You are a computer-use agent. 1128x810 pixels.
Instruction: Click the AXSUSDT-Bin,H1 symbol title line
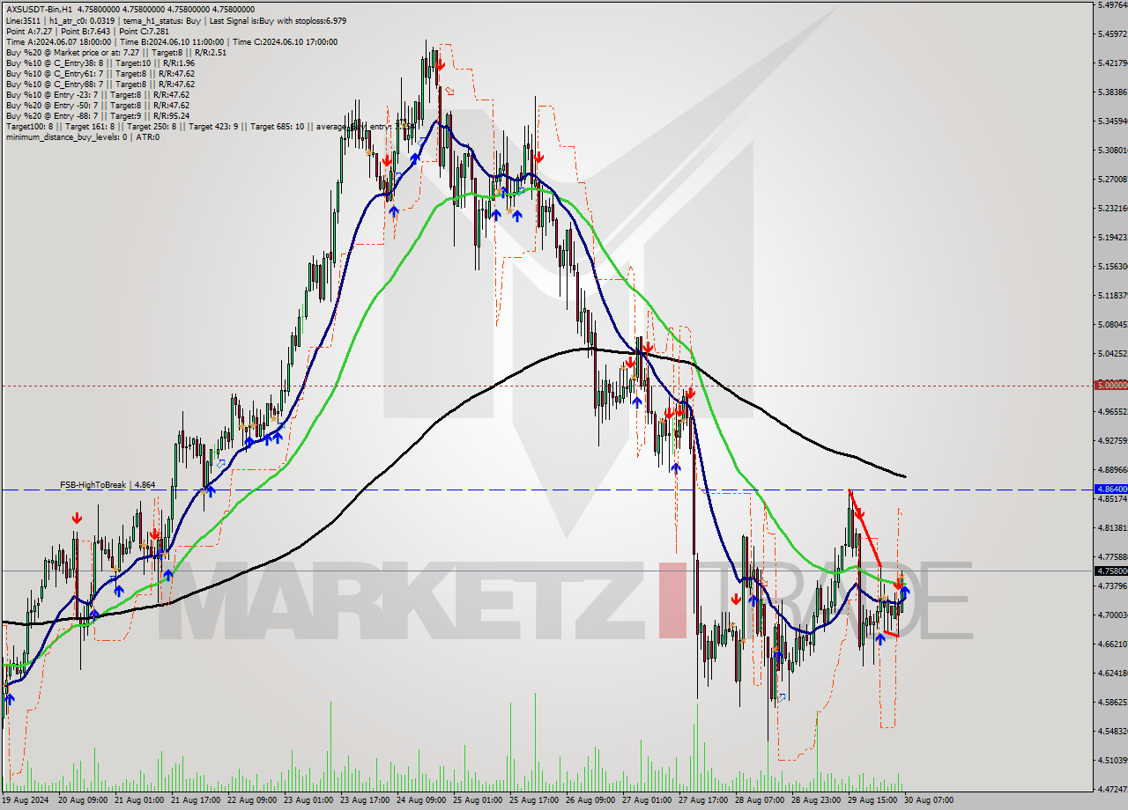click(130, 10)
